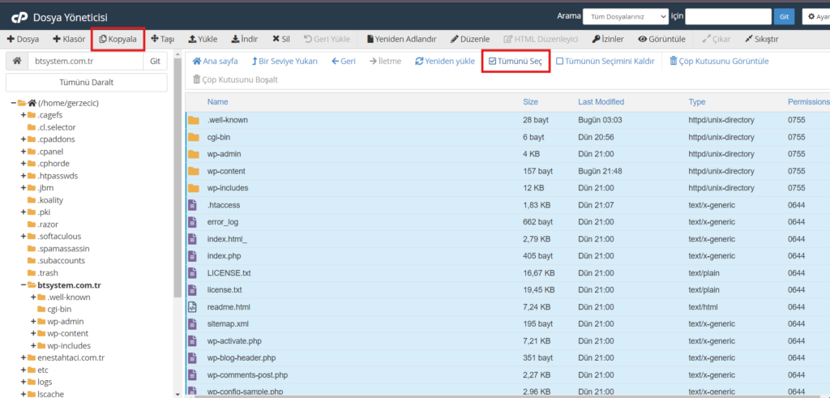Select .spamassassin in folder tree

63,248
